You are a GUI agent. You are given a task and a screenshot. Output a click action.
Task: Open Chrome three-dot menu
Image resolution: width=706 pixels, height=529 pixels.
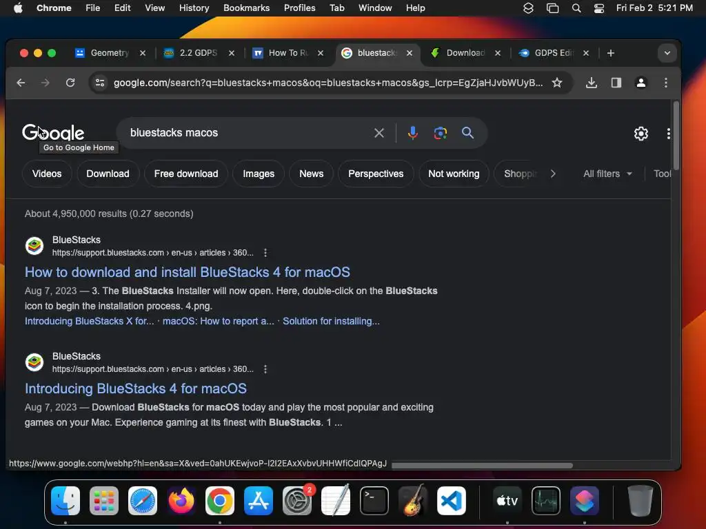[666, 83]
